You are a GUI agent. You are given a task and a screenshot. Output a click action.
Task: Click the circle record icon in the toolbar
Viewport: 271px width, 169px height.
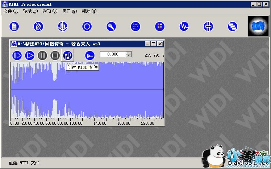[x=87, y=26]
